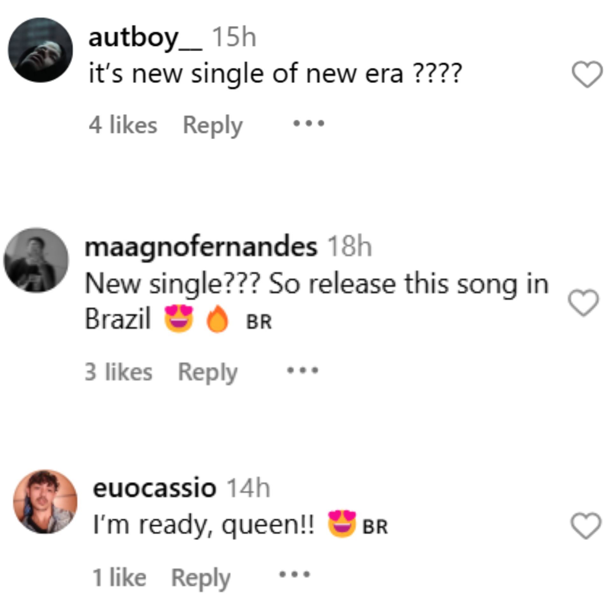The height and width of the screenshot is (605, 605).
Task: Open more options on maagnofernandes's comment
Action: pyautogui.click(x=302, y=370)
